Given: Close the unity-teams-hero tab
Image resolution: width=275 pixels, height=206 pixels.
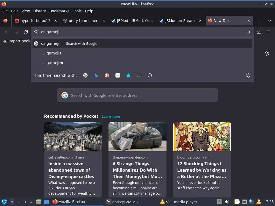Looking at the screenshot, I should (104, 21).
